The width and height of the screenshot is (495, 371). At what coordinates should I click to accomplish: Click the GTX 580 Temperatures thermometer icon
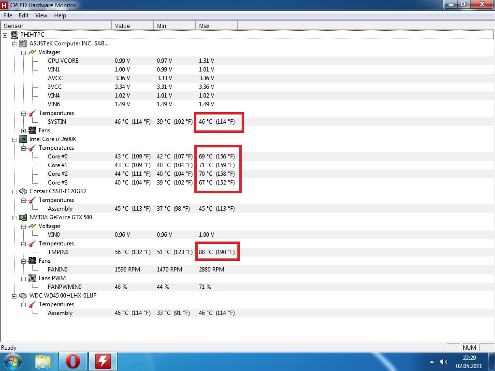point(32,243)
